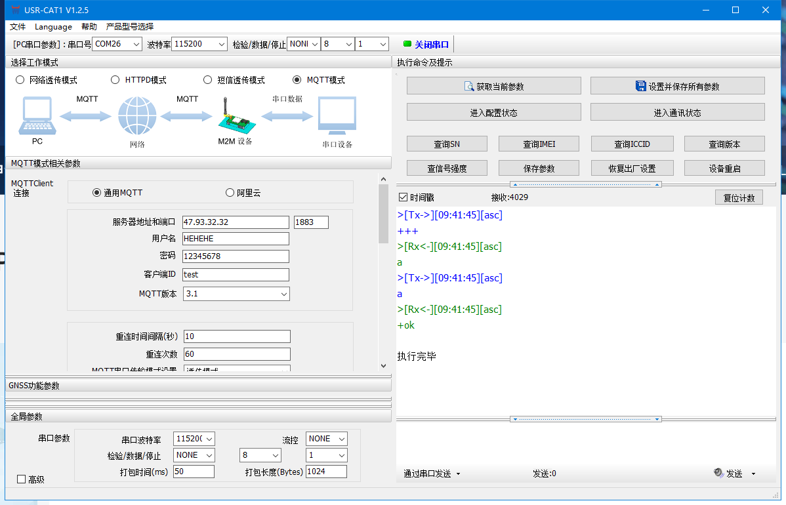Click the serial device monitor icon

[337, 116]
